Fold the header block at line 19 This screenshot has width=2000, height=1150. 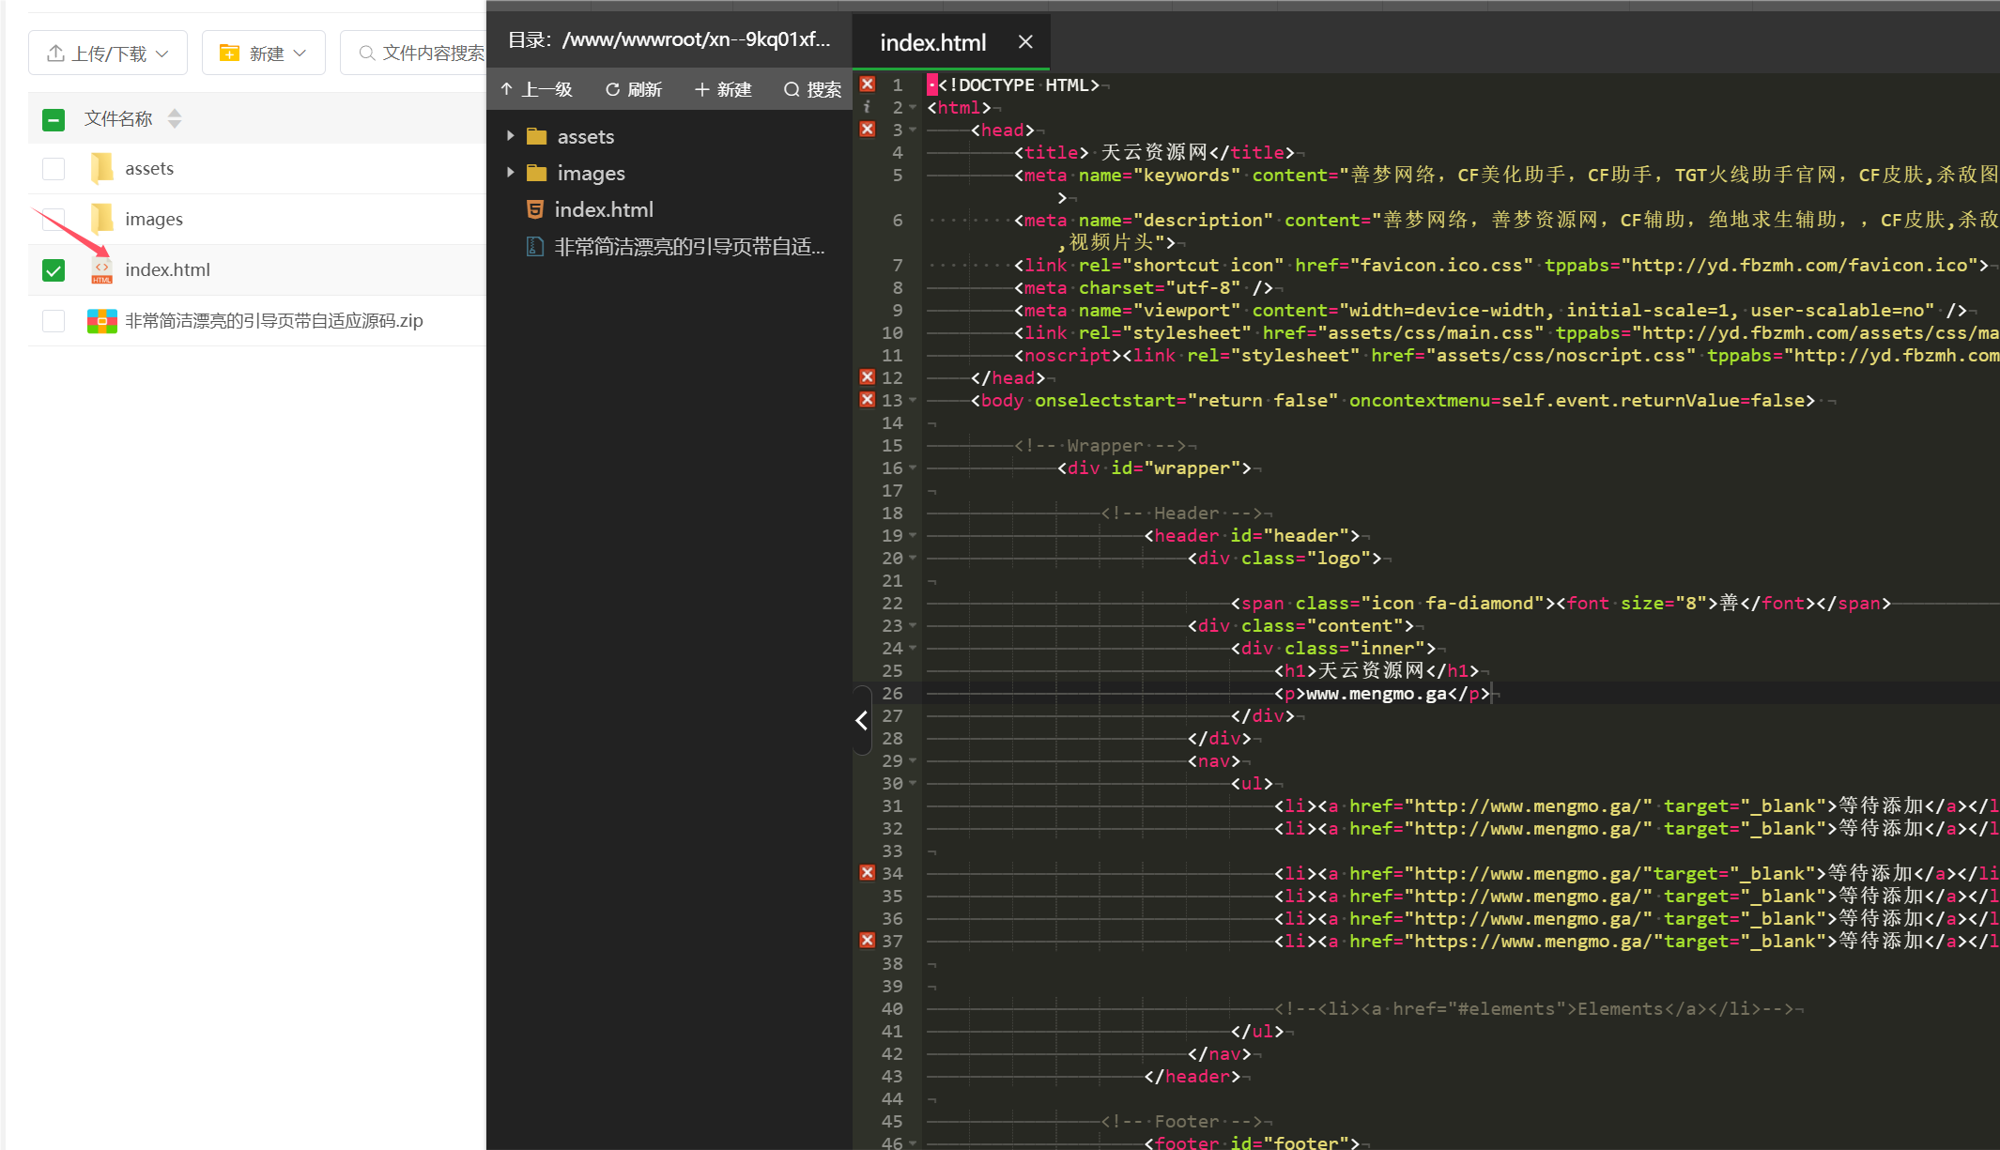(x=913, y=535)
